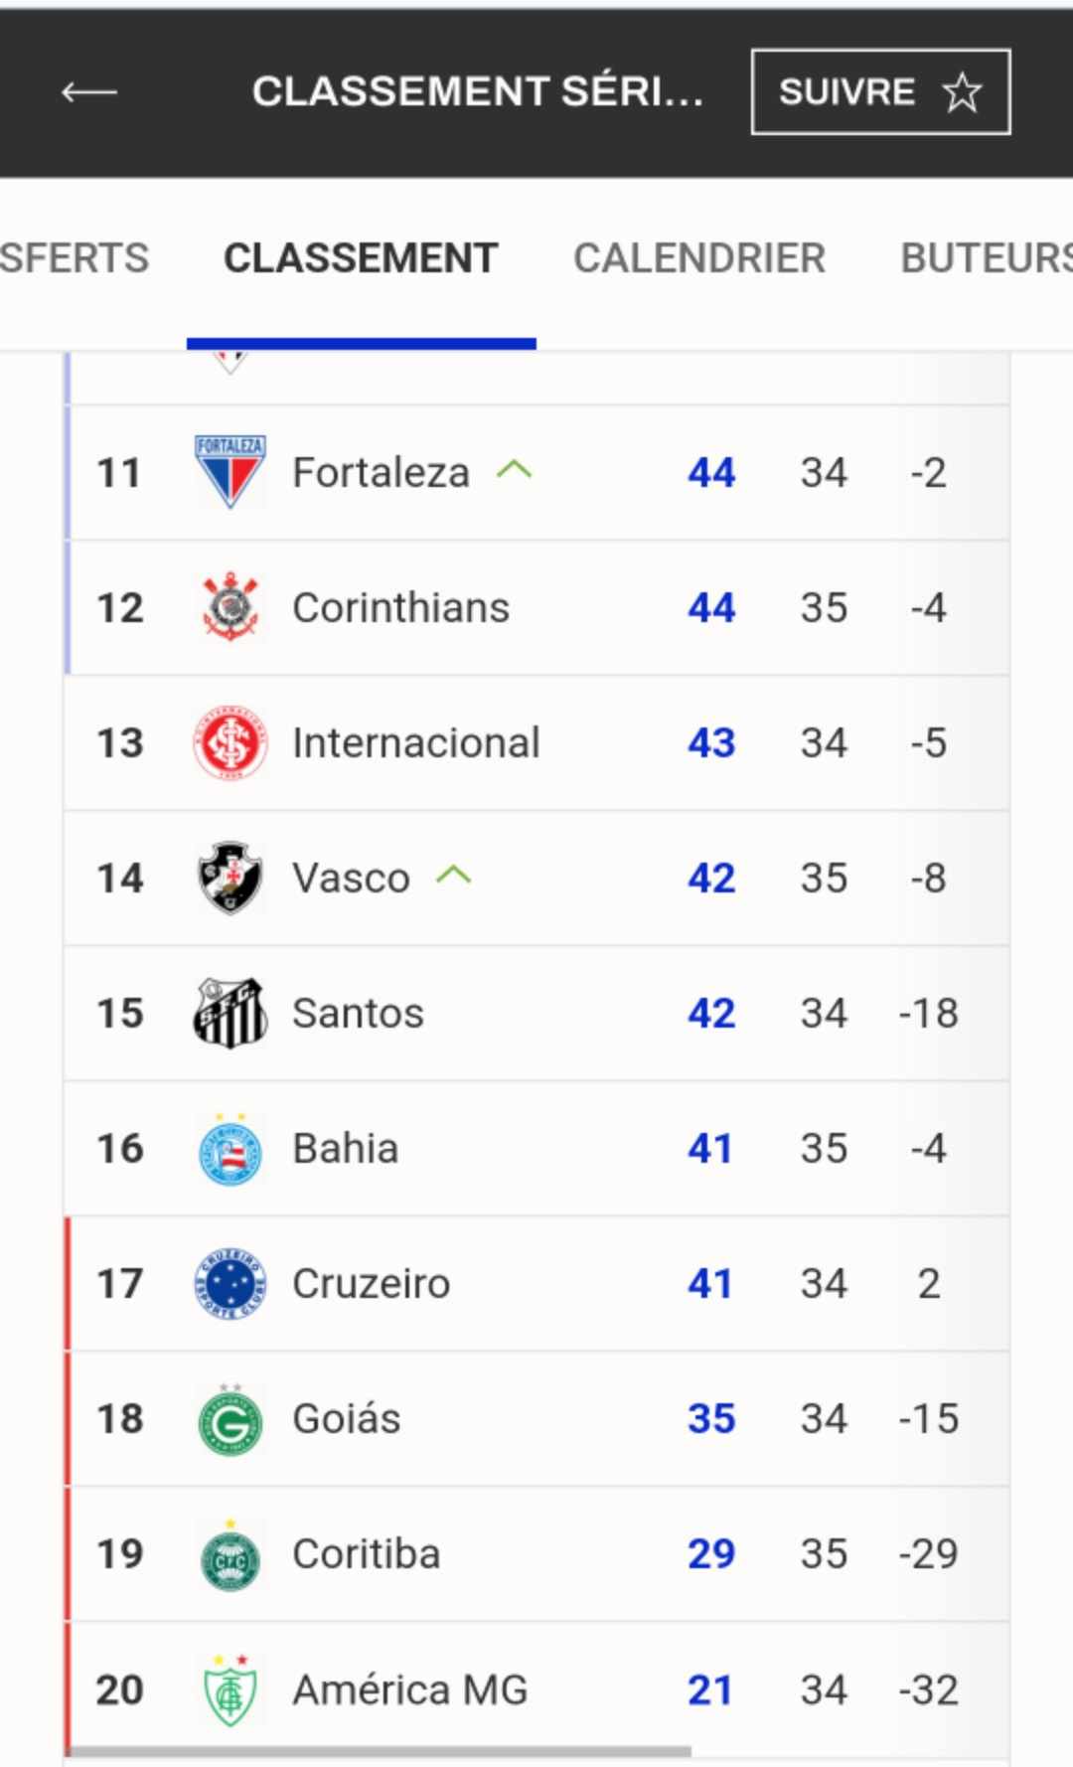Select the Santos club crest
Image resolution: width=1073 pixels, height=1767 pixels.
(x=230, y=1013)
